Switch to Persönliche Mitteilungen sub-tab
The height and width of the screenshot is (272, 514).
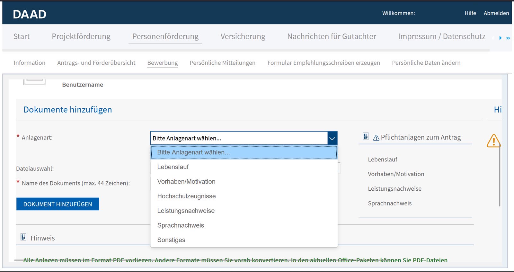222,63
